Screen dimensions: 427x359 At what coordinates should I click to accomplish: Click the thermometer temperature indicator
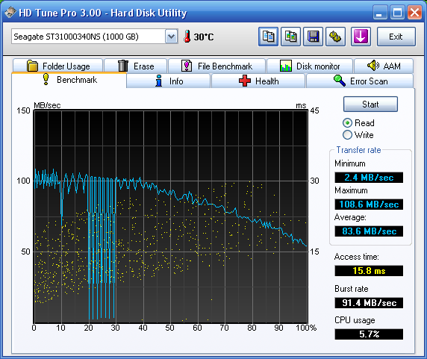(x=199, y=37)
